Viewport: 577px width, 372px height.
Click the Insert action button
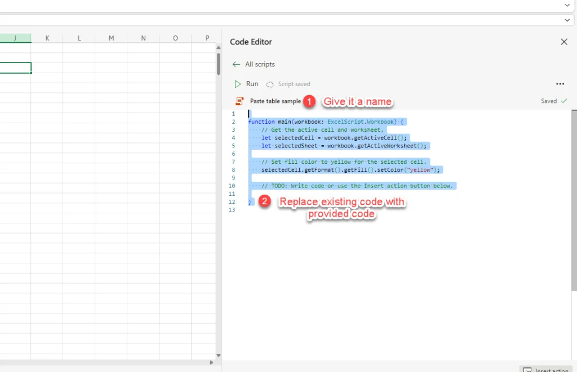tap(545, 369)
